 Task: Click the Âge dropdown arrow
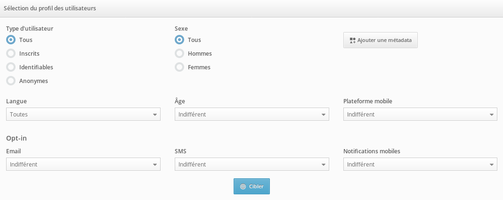coord(324,115)
